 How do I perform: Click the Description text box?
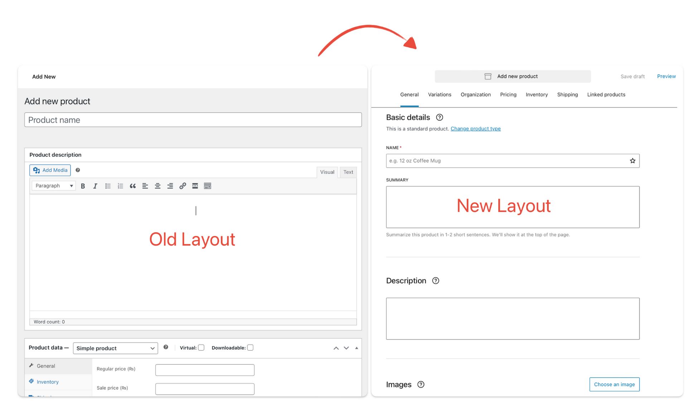tap(513, 319)
